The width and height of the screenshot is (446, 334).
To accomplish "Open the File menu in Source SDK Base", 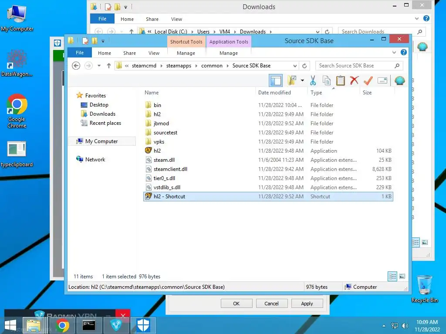I will pyautogui.click(x=80, y=53).
